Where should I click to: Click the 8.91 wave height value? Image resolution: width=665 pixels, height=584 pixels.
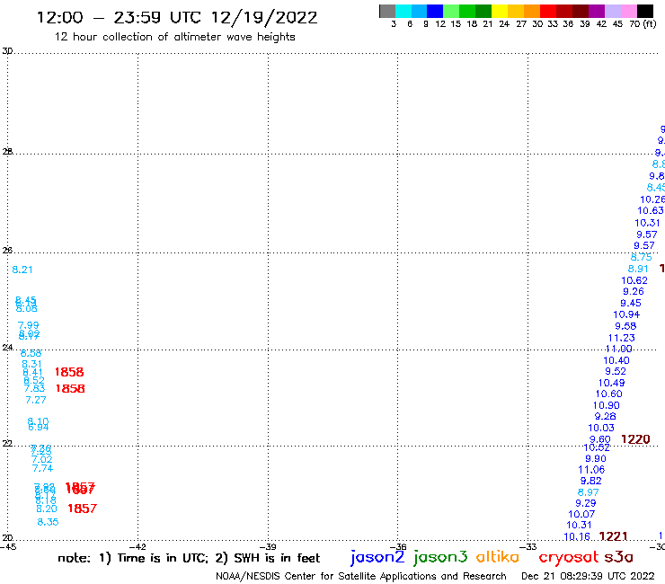click(638, 269)
